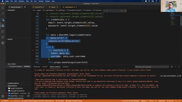Open the Run and Debug view
Viewport: 182px width, 102px height.
[3, 25]
